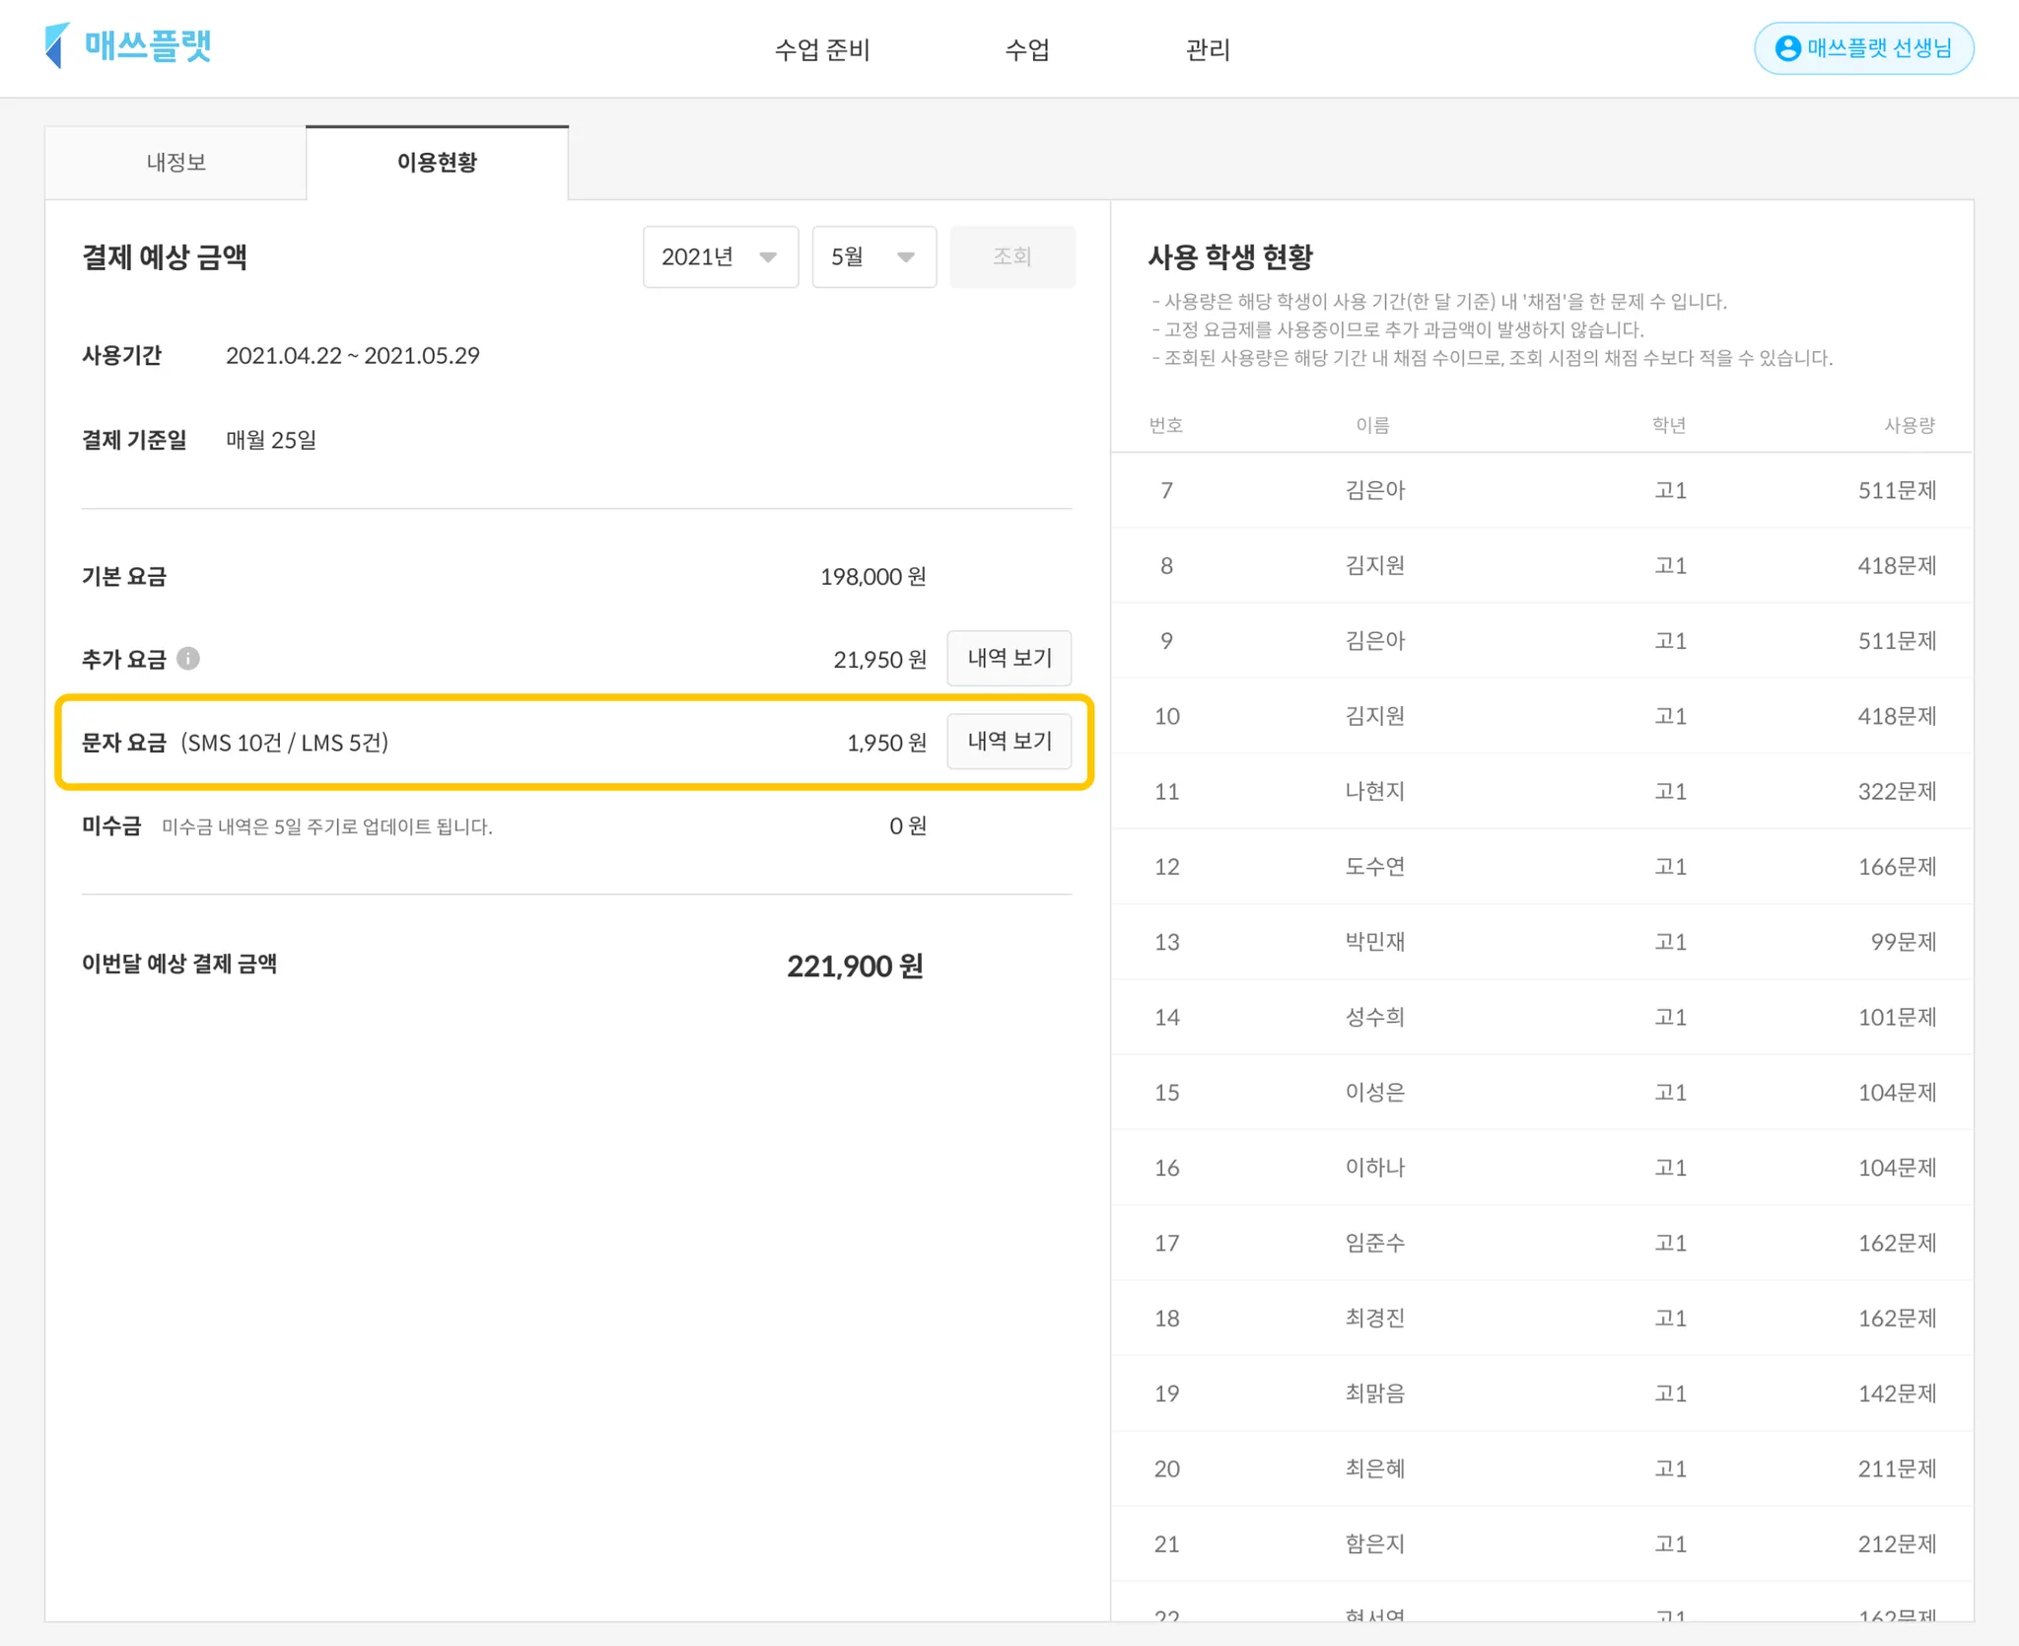View 추가 요금 details with 내역 보기
The image size is (2019, 1646).
[1009, 659]
